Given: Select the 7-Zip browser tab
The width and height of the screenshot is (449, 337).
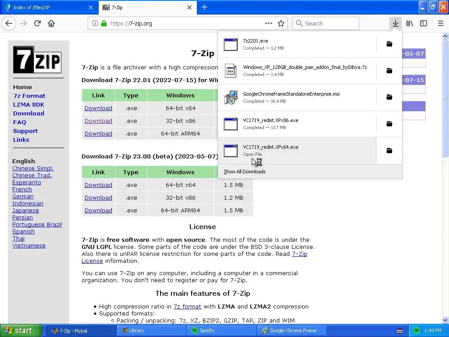Looking at the screenshot, I should tap(147, 7).
